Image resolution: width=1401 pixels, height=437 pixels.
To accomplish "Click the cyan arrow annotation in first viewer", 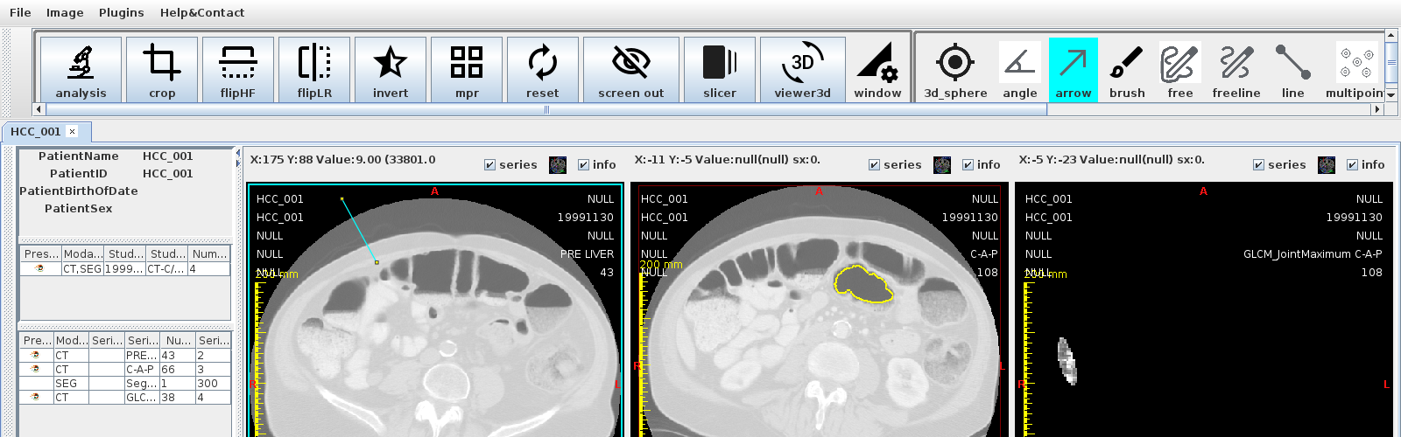I will tap(359, 230).
